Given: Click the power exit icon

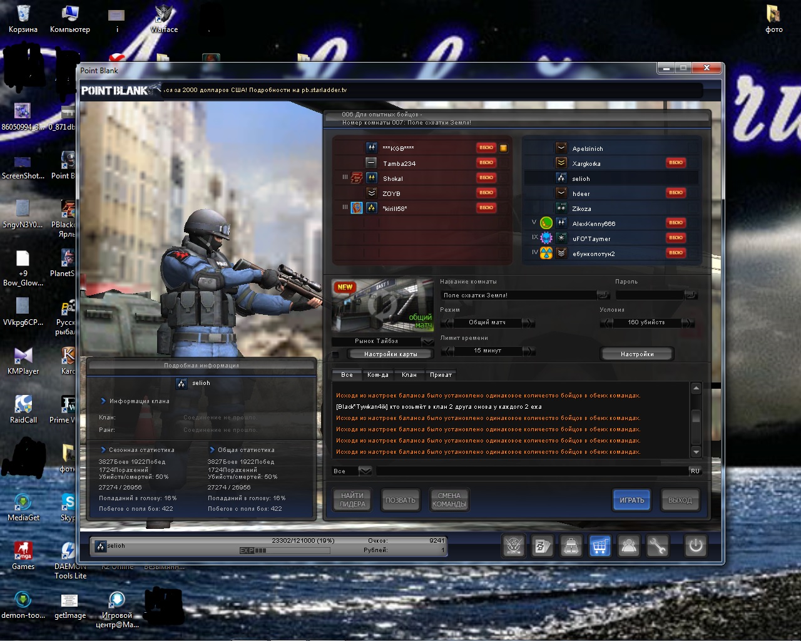Looking at the screenshot, I should (695, 546).
